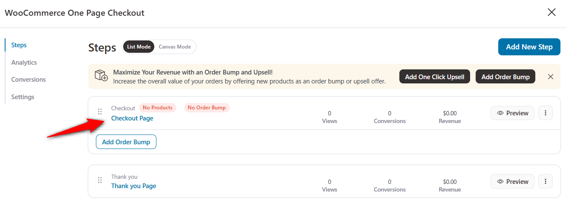Click the dialog title WooCommerce One Page Checkout

tap(75, 13)
